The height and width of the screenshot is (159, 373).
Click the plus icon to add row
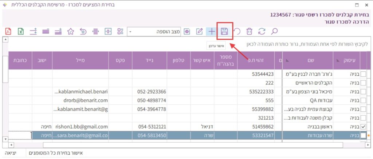pos(211,31)
